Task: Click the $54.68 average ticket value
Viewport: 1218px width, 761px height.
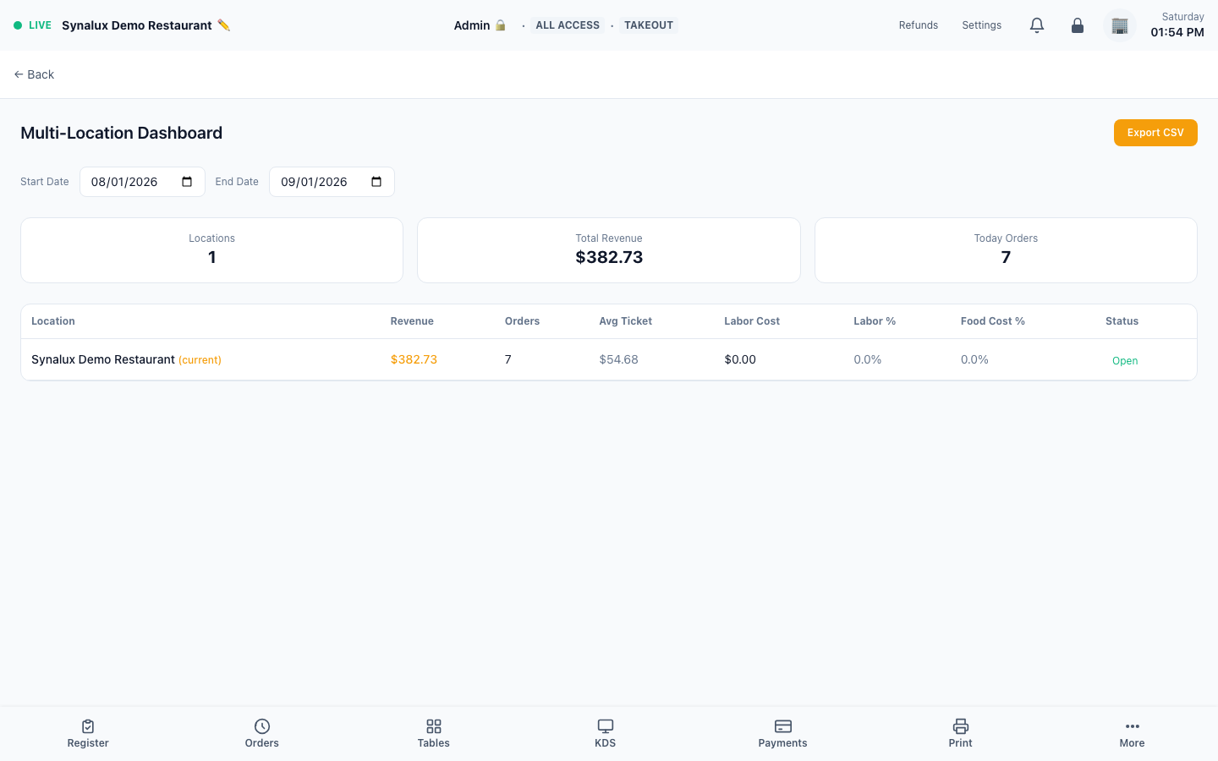Action: coord(618,359)
